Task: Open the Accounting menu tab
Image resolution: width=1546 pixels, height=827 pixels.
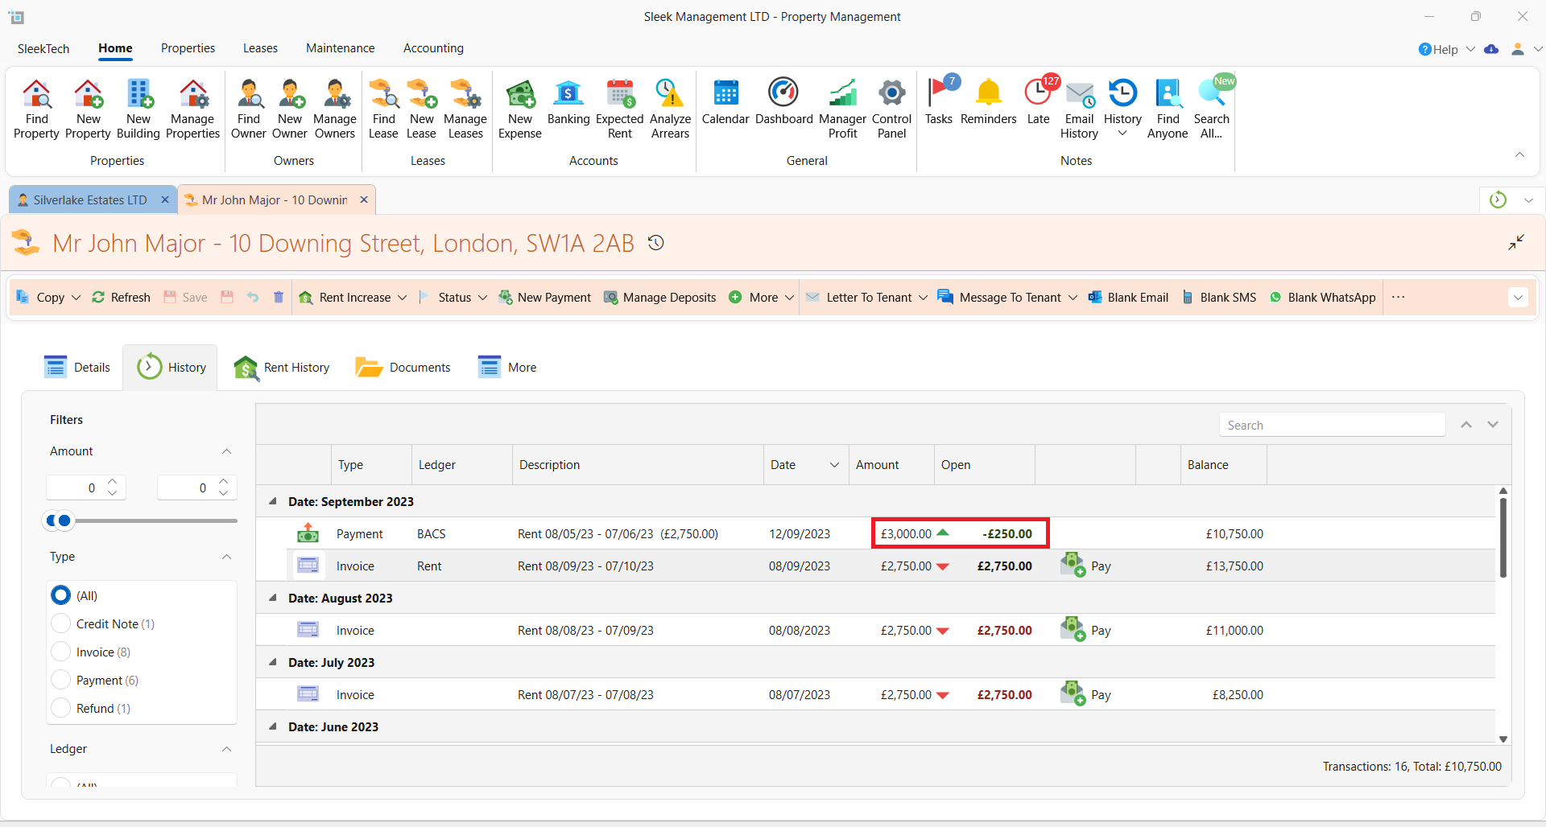Action: click(x=433, y=48)
